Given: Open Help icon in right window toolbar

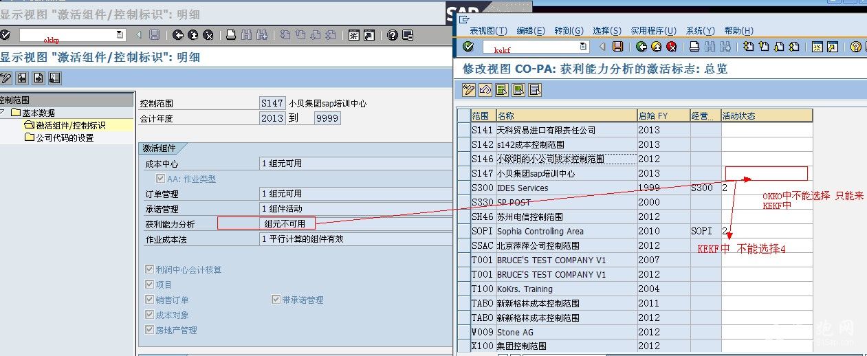Looking at the screenshot, I should pos(856,47).
